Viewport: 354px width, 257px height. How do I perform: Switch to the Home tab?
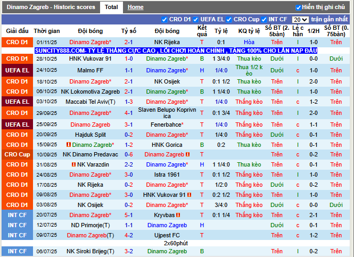[x=135, y=7]
